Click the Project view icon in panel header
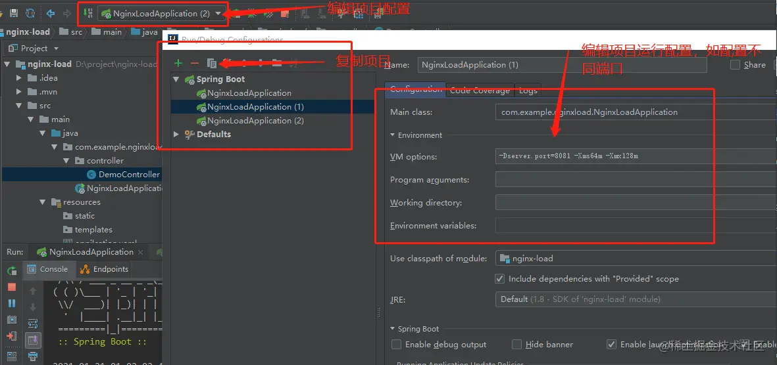The image size is (777, 365). click(13, 49)
